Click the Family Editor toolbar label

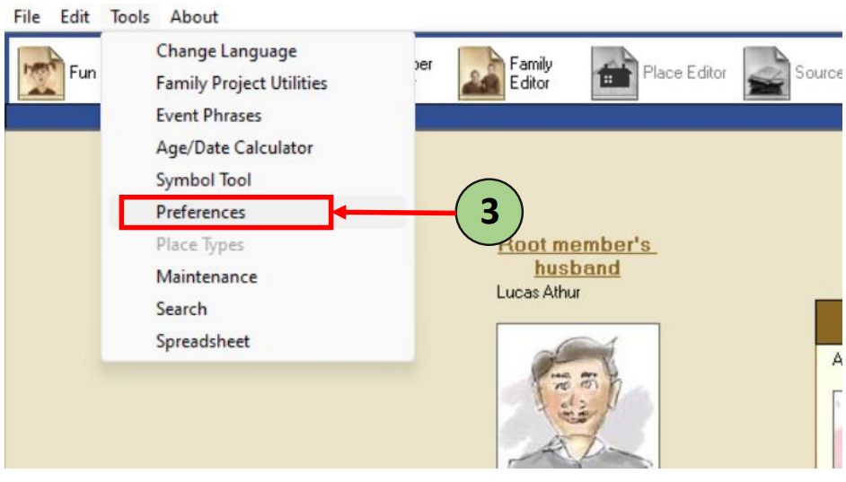[531, 74]
